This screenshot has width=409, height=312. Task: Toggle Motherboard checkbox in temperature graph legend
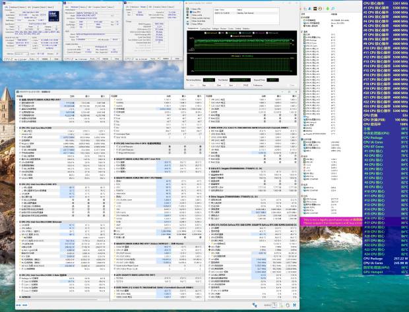tap(205, 33)
